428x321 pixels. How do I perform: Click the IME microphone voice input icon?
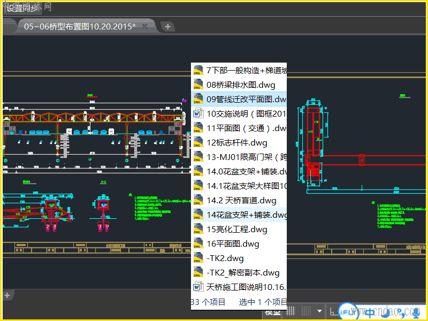[416, 312]
